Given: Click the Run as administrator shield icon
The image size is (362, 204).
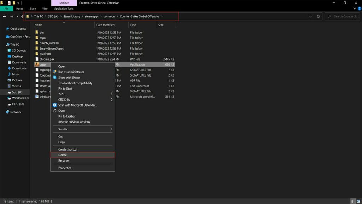Looking at the screenshot, I should point(55,72).
